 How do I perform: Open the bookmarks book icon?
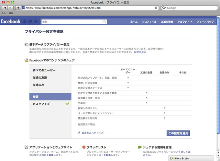point(4,13)
